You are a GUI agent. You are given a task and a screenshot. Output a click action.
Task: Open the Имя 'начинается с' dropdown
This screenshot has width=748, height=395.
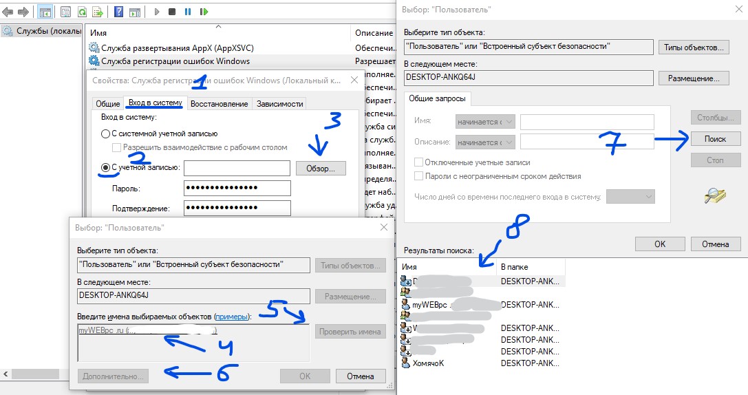click(485, 122)
